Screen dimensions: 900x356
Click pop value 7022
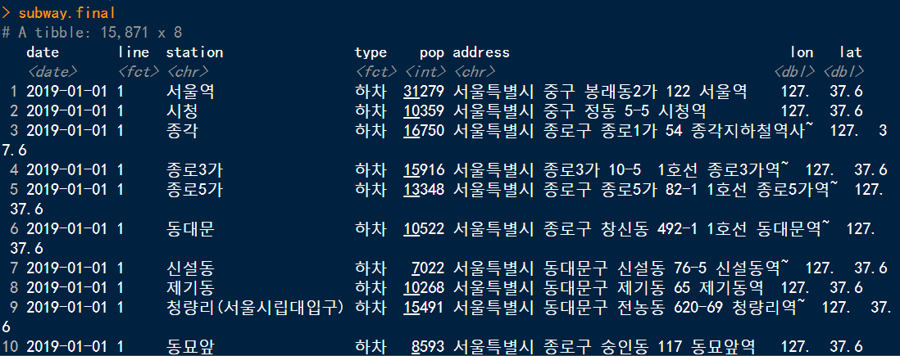[x=428, y=268]
